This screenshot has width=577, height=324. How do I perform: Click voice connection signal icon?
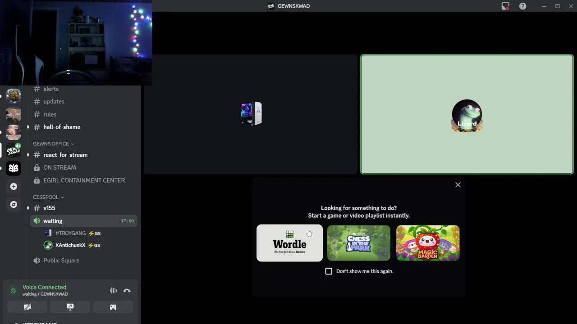(14, 291)
